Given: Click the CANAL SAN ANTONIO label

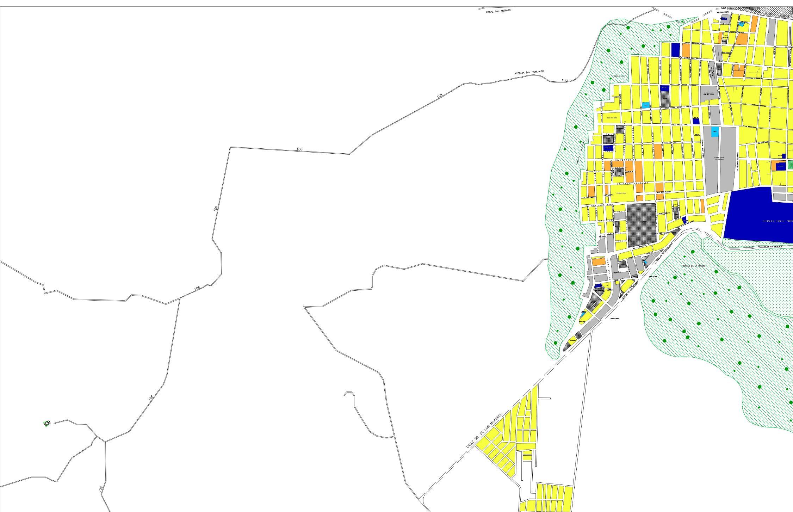Looking at the screenshot, I should click(x=498, y=11).
